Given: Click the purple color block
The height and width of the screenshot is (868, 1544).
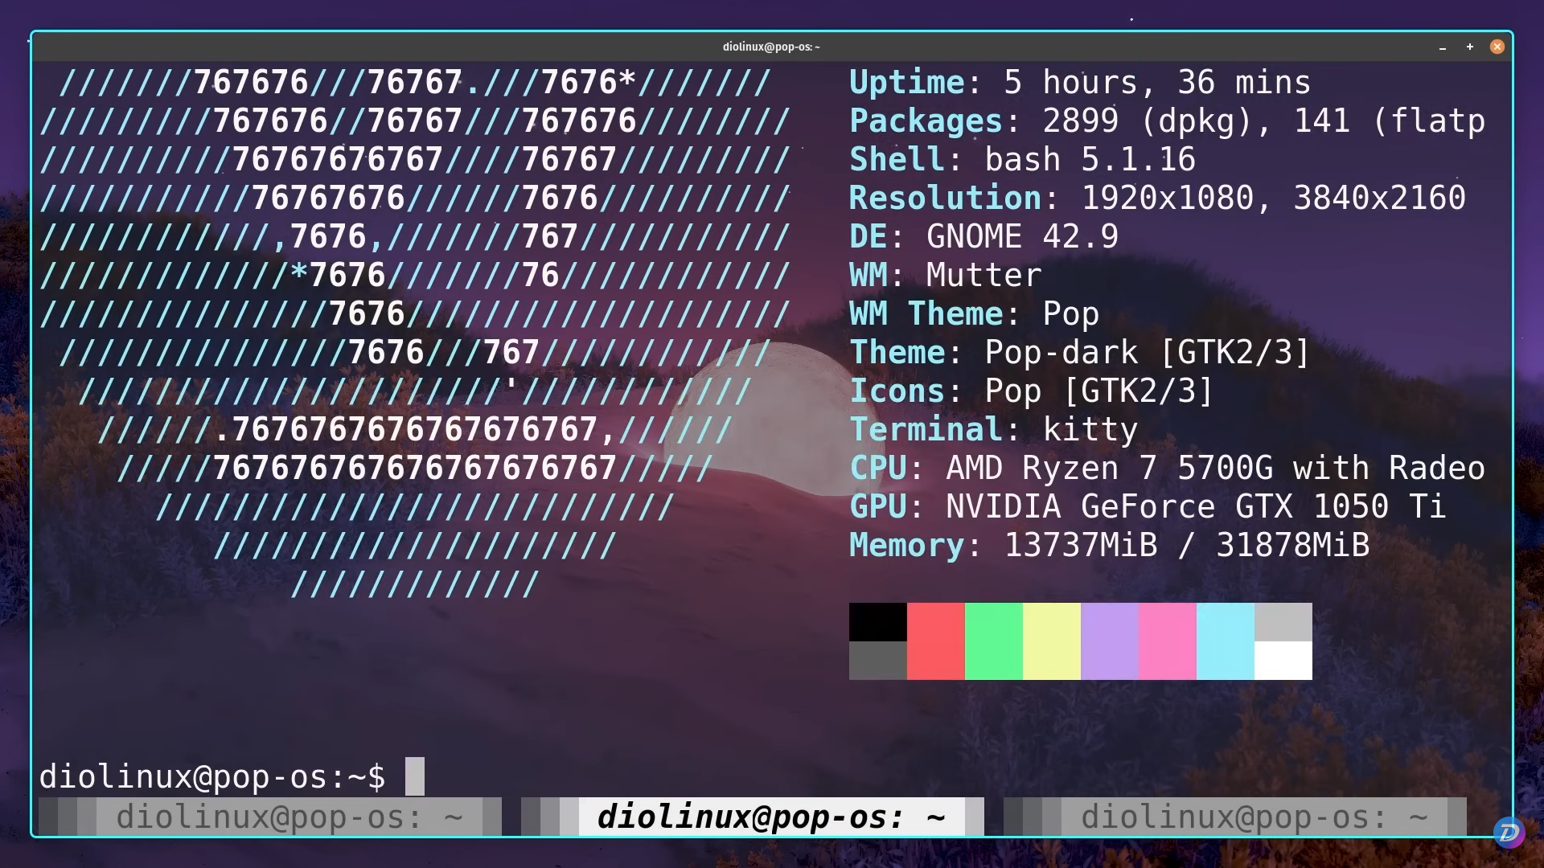Looking at the screenshot, I should click(1109, 641).
